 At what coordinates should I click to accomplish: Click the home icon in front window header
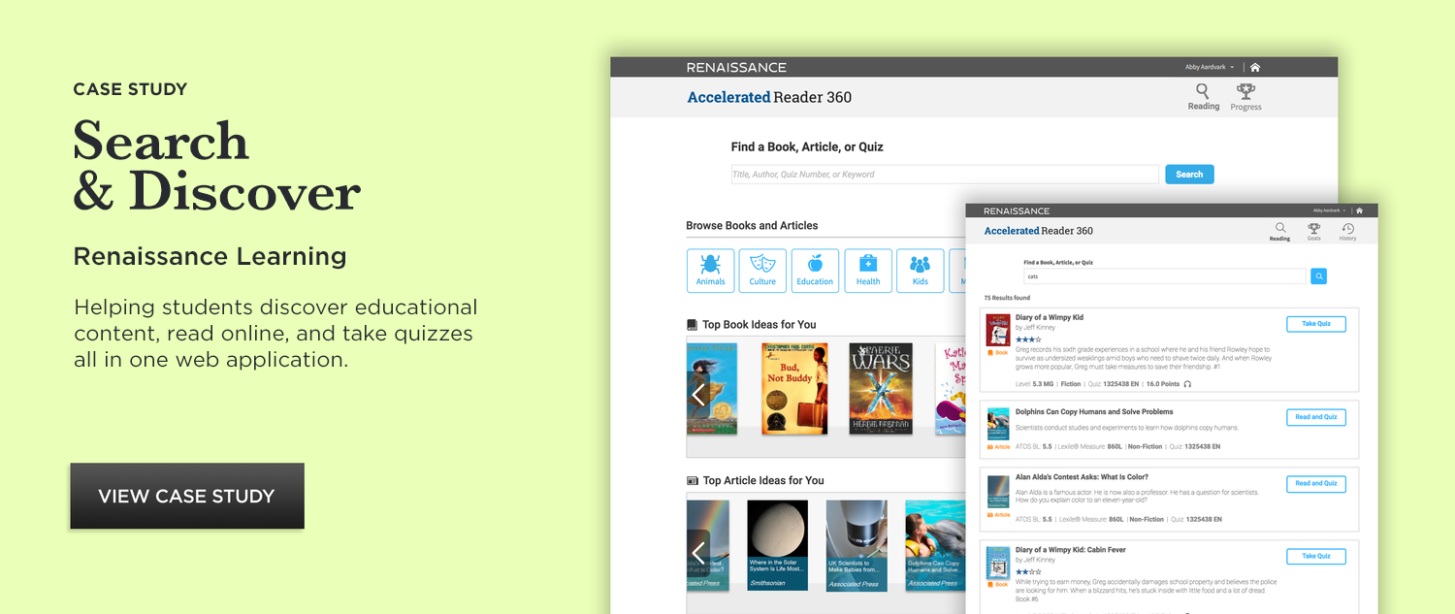pyautogui.click(x=1360, y=210)
